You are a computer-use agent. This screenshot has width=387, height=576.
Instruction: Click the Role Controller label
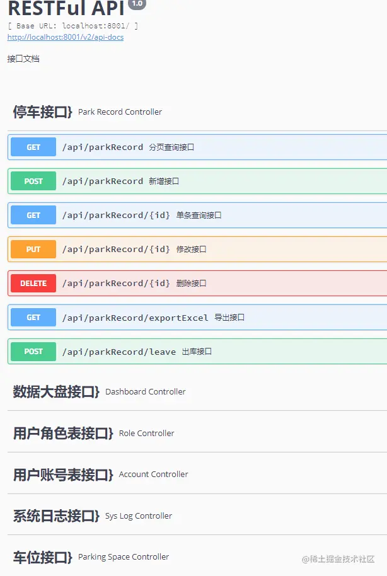click(x=147, y=434)
